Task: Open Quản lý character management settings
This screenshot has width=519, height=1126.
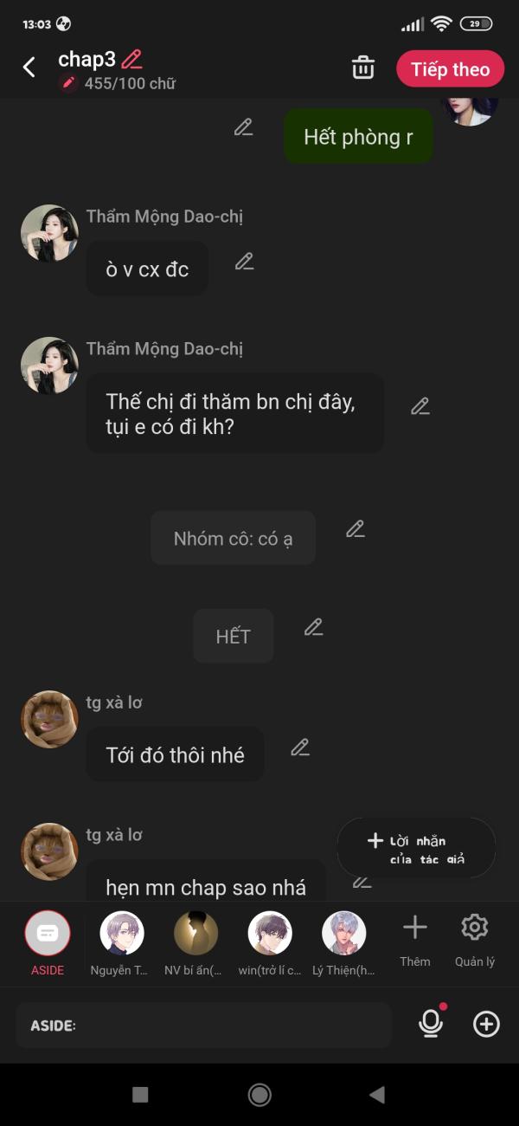Action: point(474,940)
